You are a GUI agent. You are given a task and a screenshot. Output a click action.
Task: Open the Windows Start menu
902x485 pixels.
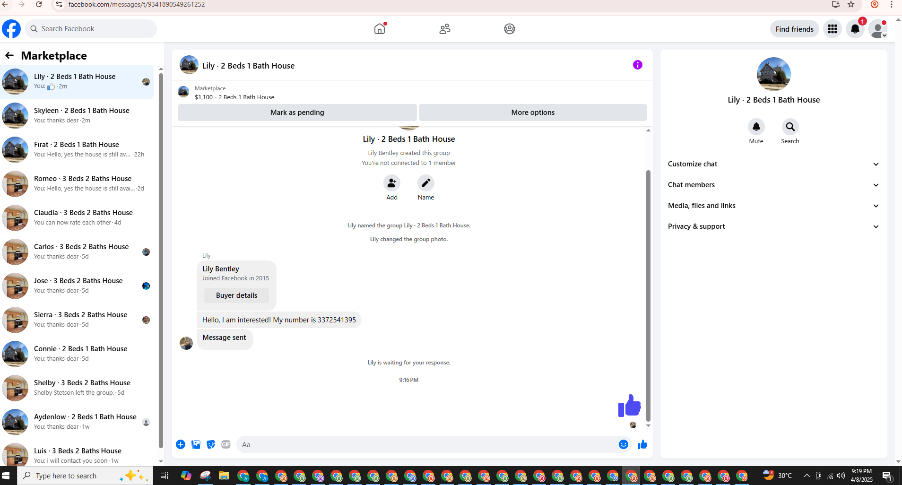[x=6, y=476]
